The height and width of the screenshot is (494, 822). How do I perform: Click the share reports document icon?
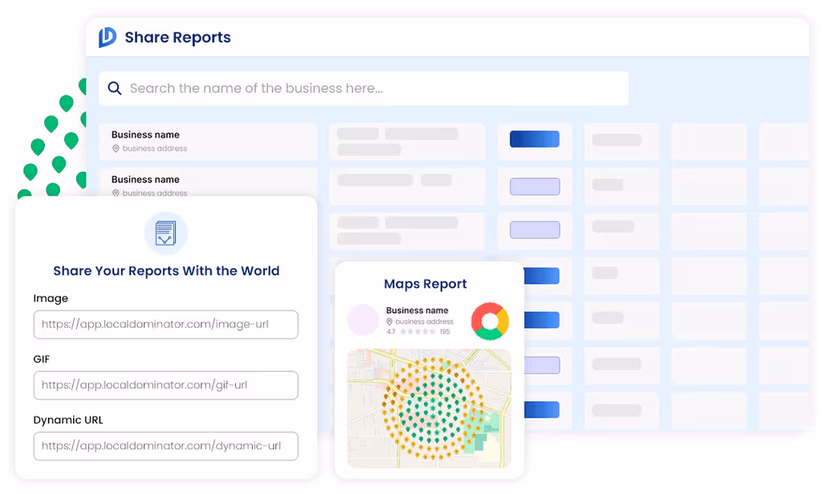pyautogui.click(x=165, y=233)
